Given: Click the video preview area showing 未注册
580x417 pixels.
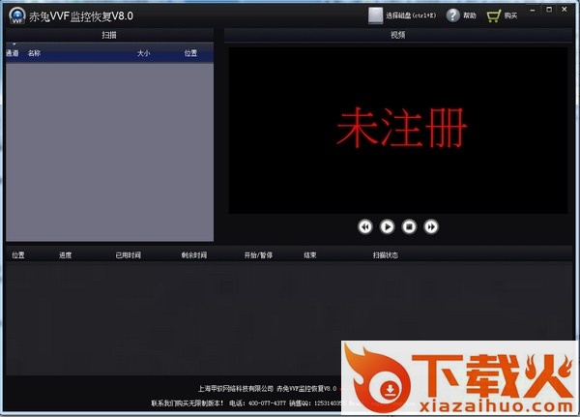Looking at the screenshot, I should [398, 130].
